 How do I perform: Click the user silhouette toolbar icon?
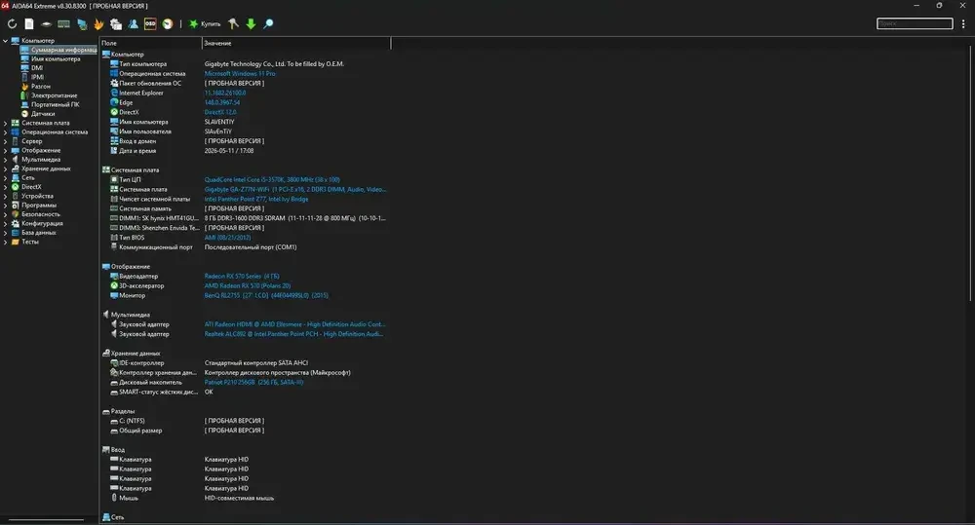click(133, 23)
